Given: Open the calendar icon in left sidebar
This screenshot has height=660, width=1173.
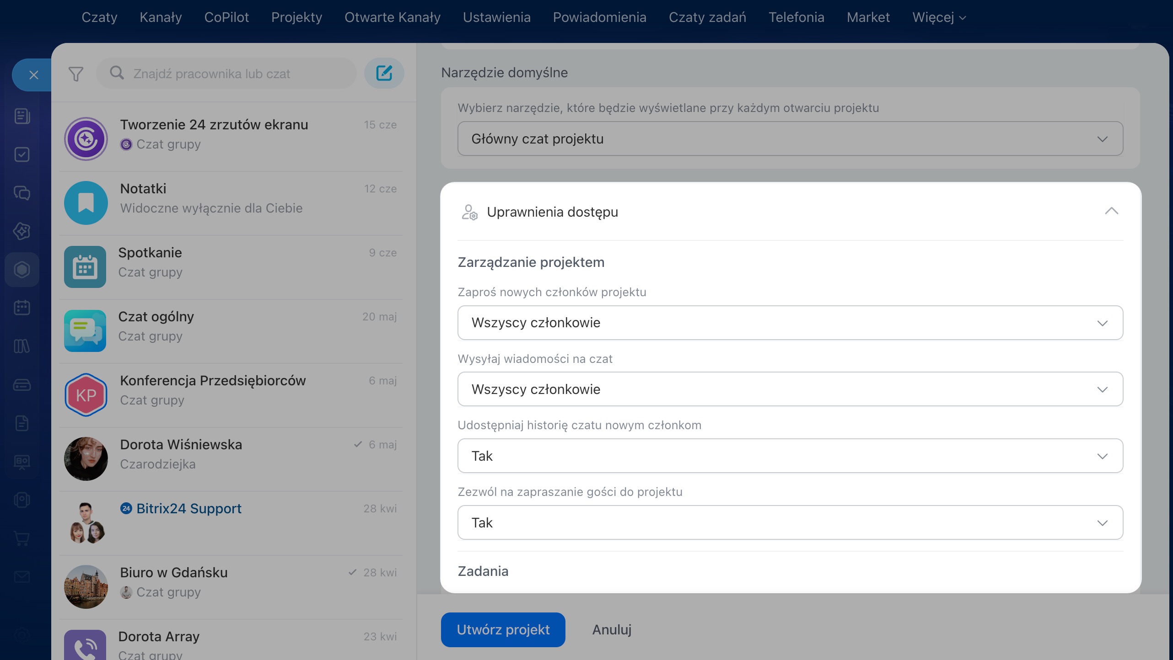Looking at the screenshot, I should [22, 308].
